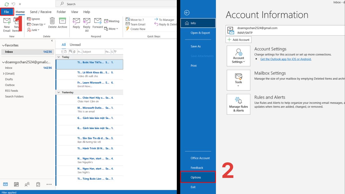Open Options in the backstage menu
The height and width of the screenshot is (194, 345).
tap(198, 177)
